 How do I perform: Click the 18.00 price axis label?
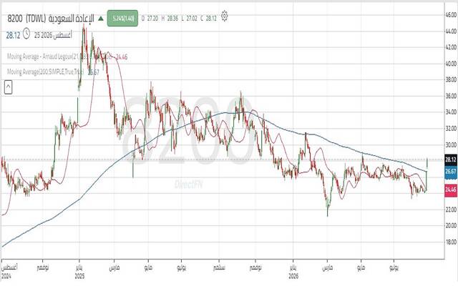pyautogui.click(x=451, y=242)
